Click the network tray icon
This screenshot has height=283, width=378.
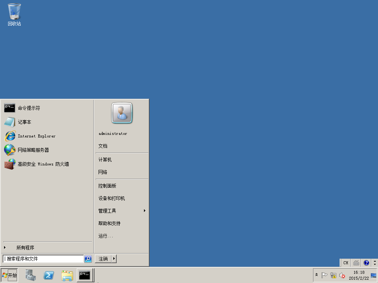333,275
